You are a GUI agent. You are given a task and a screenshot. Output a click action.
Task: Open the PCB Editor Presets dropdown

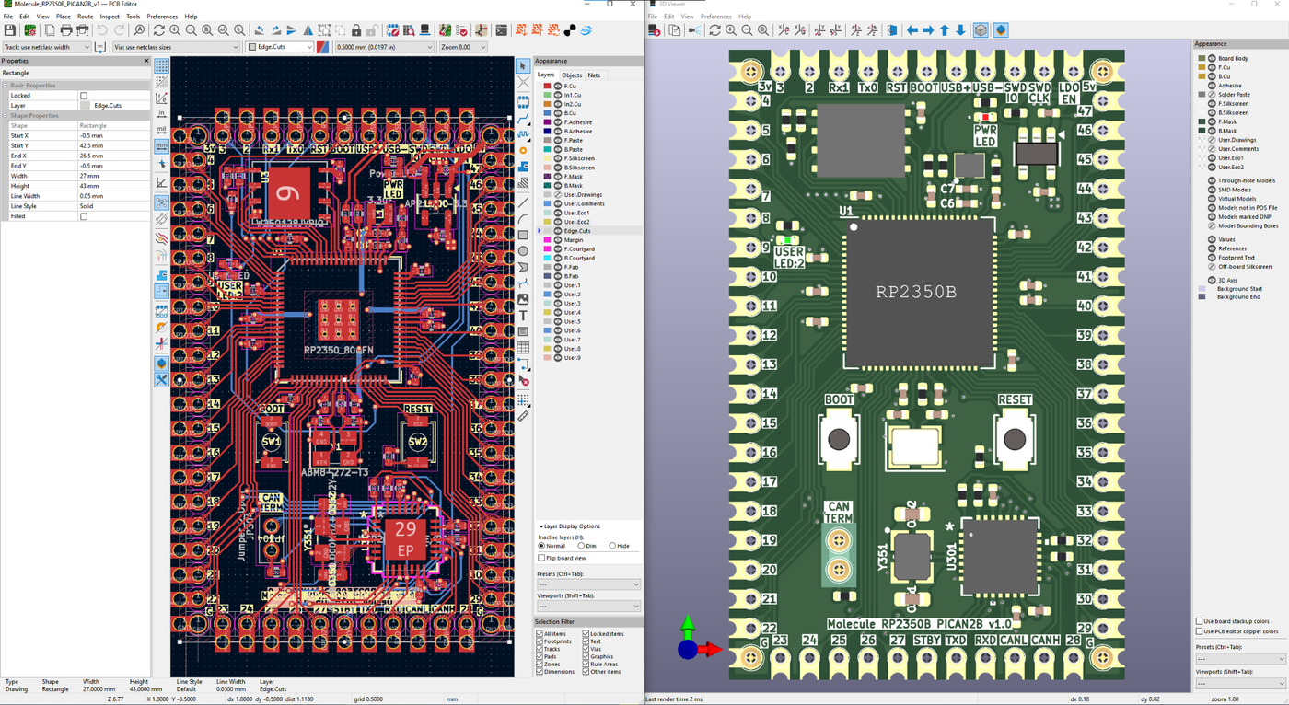click(588, 584)
